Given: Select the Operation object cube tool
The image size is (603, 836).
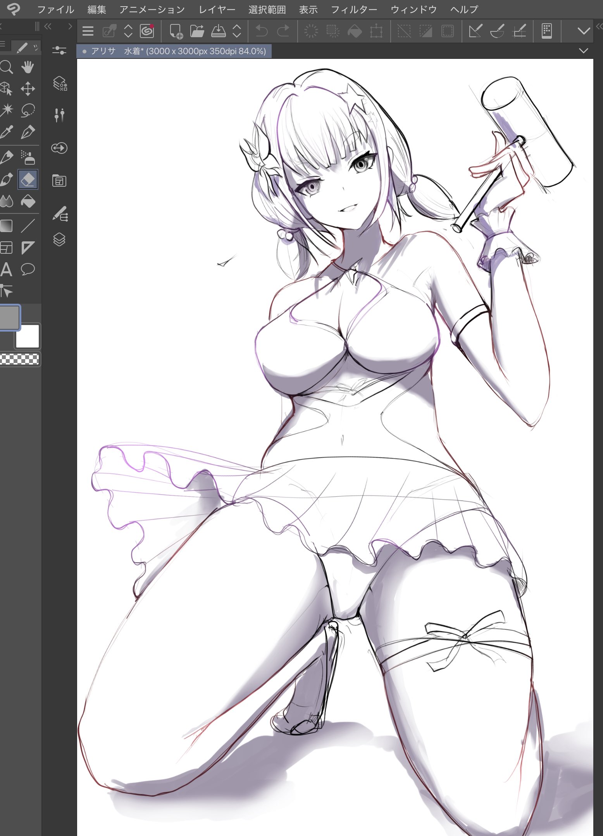Looking at the screenshot, I should pyautogui.click(x=6, y=89).
